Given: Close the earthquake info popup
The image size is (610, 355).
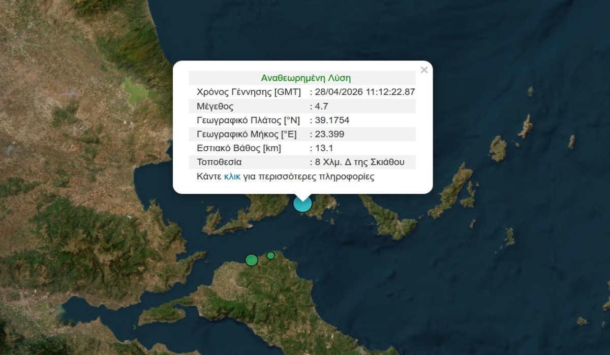Looking at the screenshot, I should [x=424, y=70].
